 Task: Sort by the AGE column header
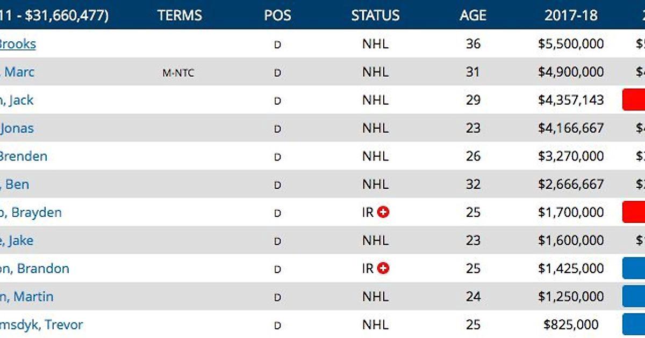tap(473, 15)
